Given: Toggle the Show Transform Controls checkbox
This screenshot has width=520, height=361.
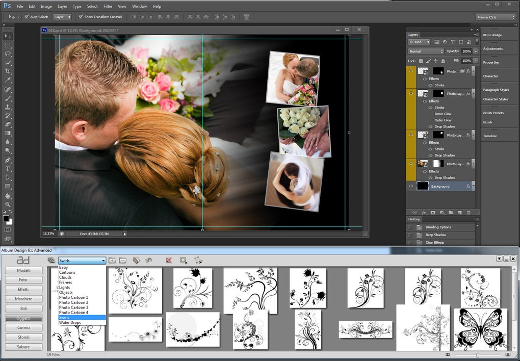Looking at the screenshot, I should (x=81, y=17).
